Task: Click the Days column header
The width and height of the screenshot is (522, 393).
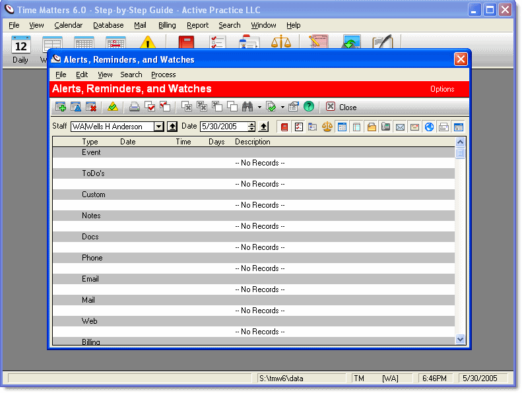Action: tap(216, 142)
